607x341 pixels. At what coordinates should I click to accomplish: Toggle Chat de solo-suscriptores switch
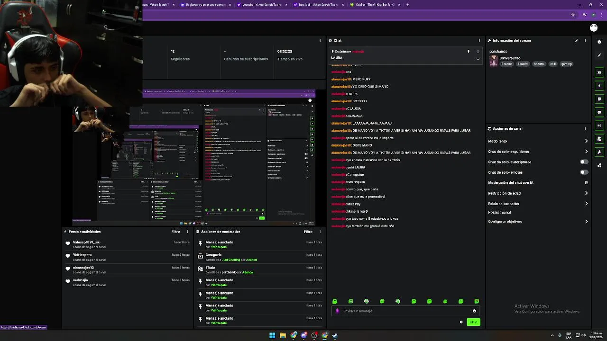[x=584, y=162]
